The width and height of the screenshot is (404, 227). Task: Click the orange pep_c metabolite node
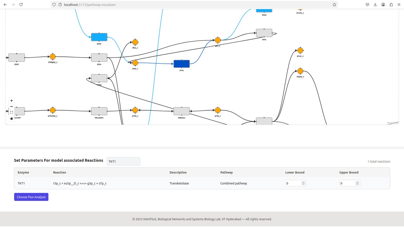[135, 63]
